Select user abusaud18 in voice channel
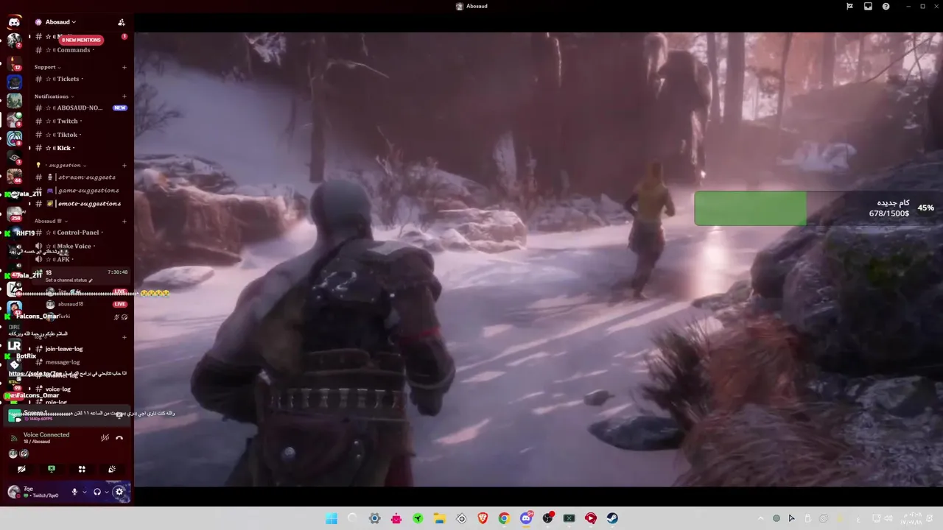This screenshot has width=943, height=530. 85,304
